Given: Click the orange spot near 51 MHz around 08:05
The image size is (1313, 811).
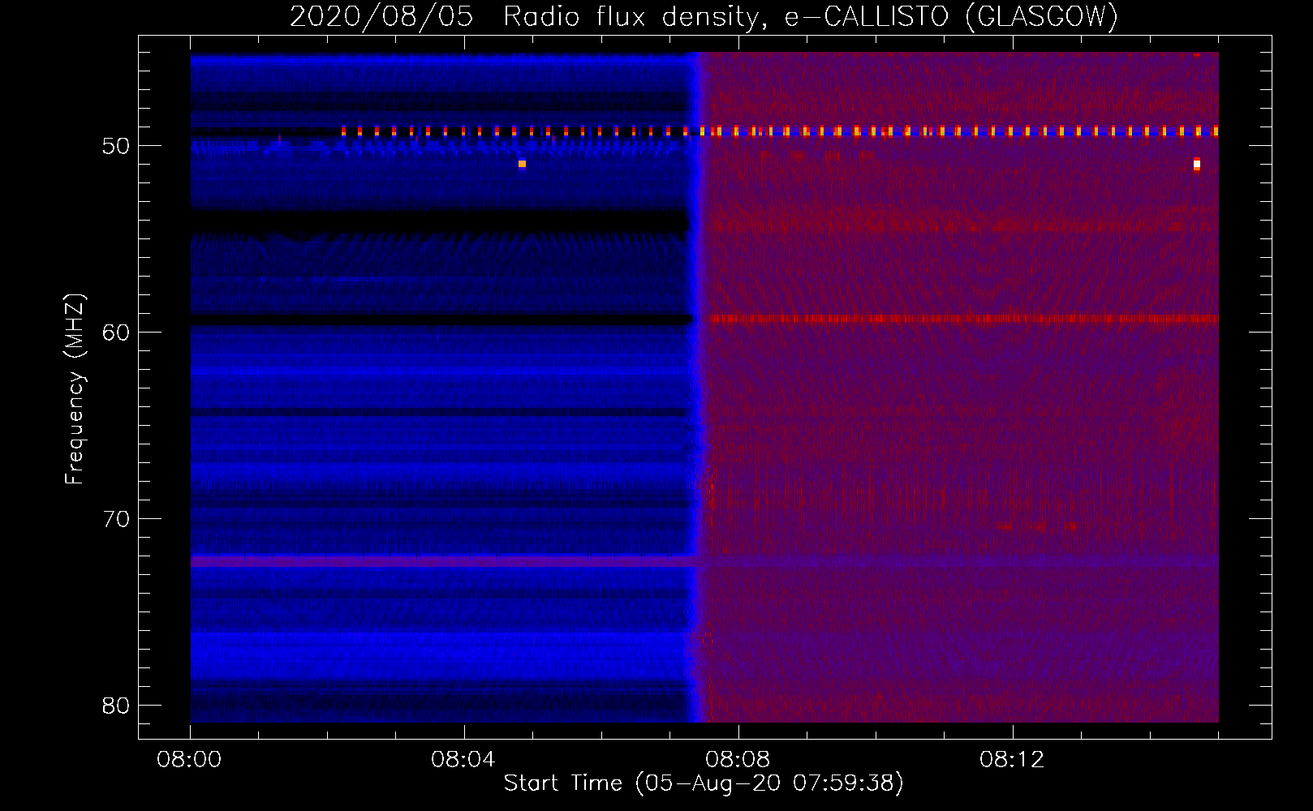Looking at the screenshot, I should point(522,164).
